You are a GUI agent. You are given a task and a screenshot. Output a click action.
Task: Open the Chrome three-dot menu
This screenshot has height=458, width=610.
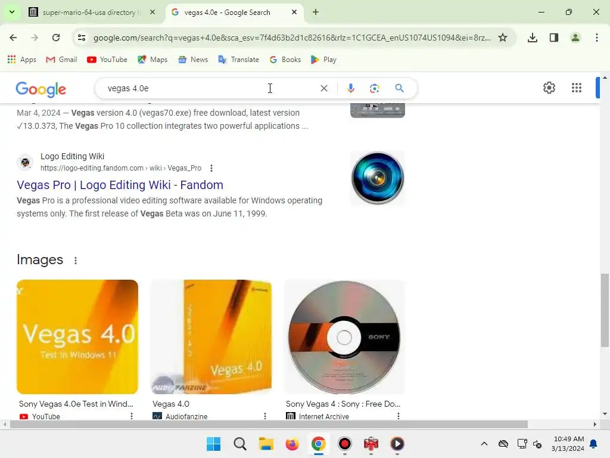pyautogui.click(x=597, y=38)
